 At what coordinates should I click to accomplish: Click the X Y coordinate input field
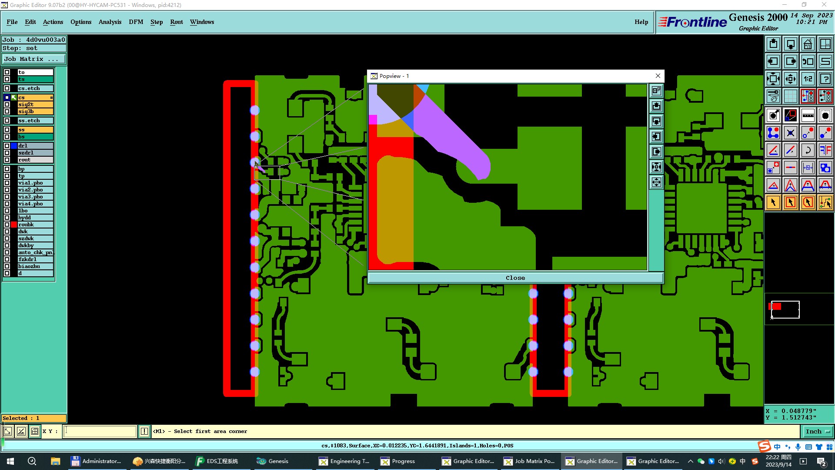pyautogui.click(x=100, y=431)
